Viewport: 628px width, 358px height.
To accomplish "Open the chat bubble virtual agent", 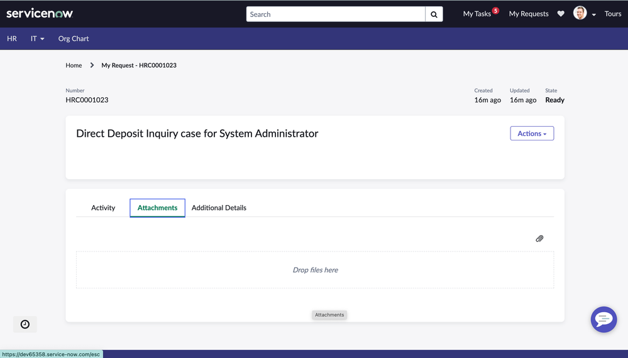I will tap(603, 319).
